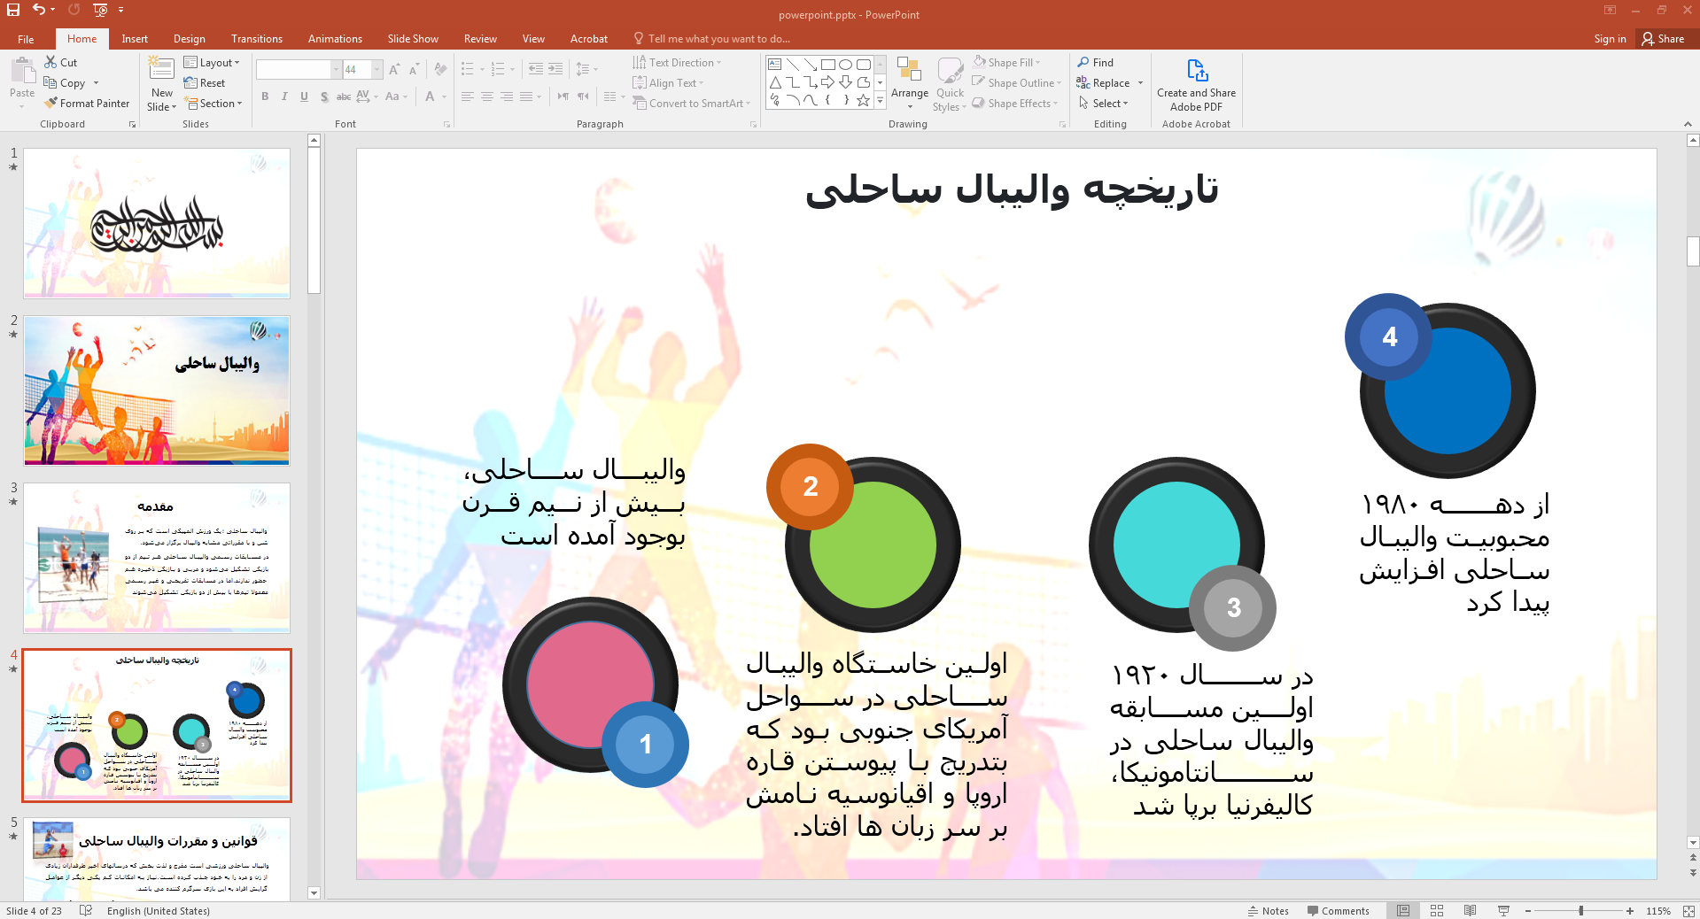Click the Share button
1700x919 pixels.
pyautogui.click(x=1663, y=39)
